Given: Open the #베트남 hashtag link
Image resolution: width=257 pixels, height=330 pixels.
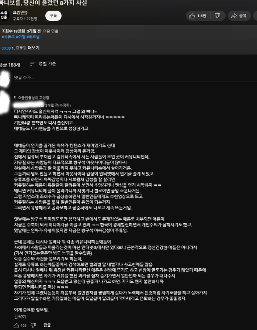Looking at the screenshot, I should (33, 37).
